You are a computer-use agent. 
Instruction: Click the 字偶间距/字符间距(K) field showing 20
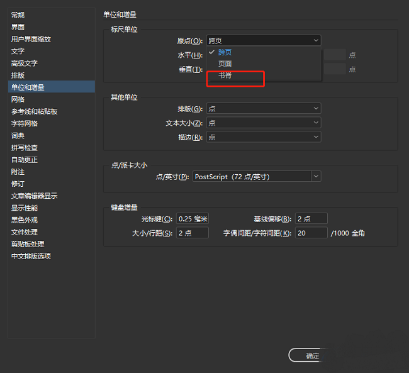tap(311, 233)
